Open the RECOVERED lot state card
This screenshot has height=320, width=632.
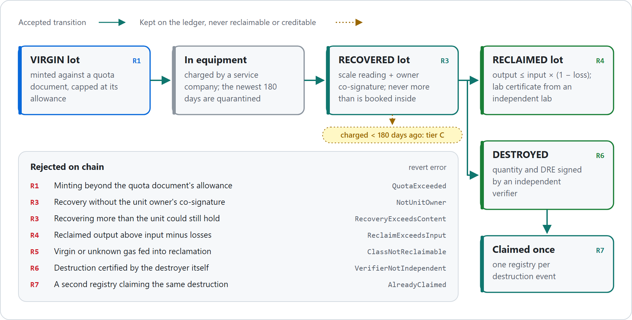[392, 80]
